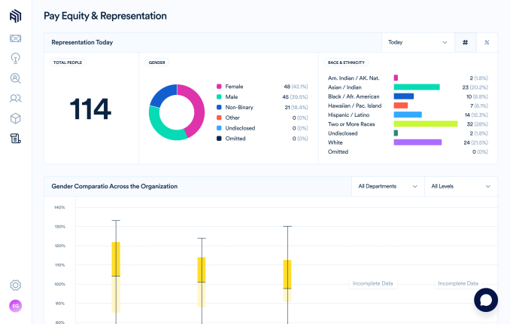
Task: Expand the All Levels dropdown
Action: (460, 186)
